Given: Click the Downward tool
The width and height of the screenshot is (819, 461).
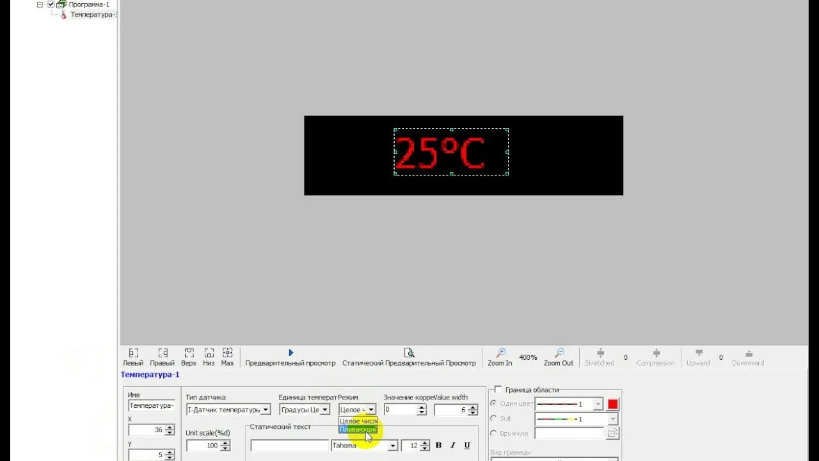Looking at the screenshot, I should (748, 357).
